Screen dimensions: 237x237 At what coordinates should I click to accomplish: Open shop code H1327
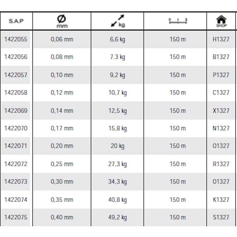click(221, 39)
